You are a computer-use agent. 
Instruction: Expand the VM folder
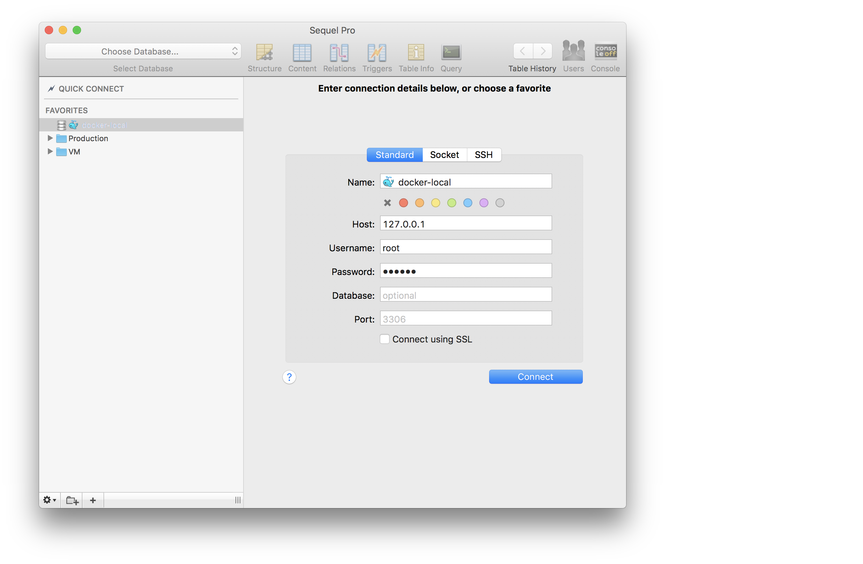click(x=50, y=151)
